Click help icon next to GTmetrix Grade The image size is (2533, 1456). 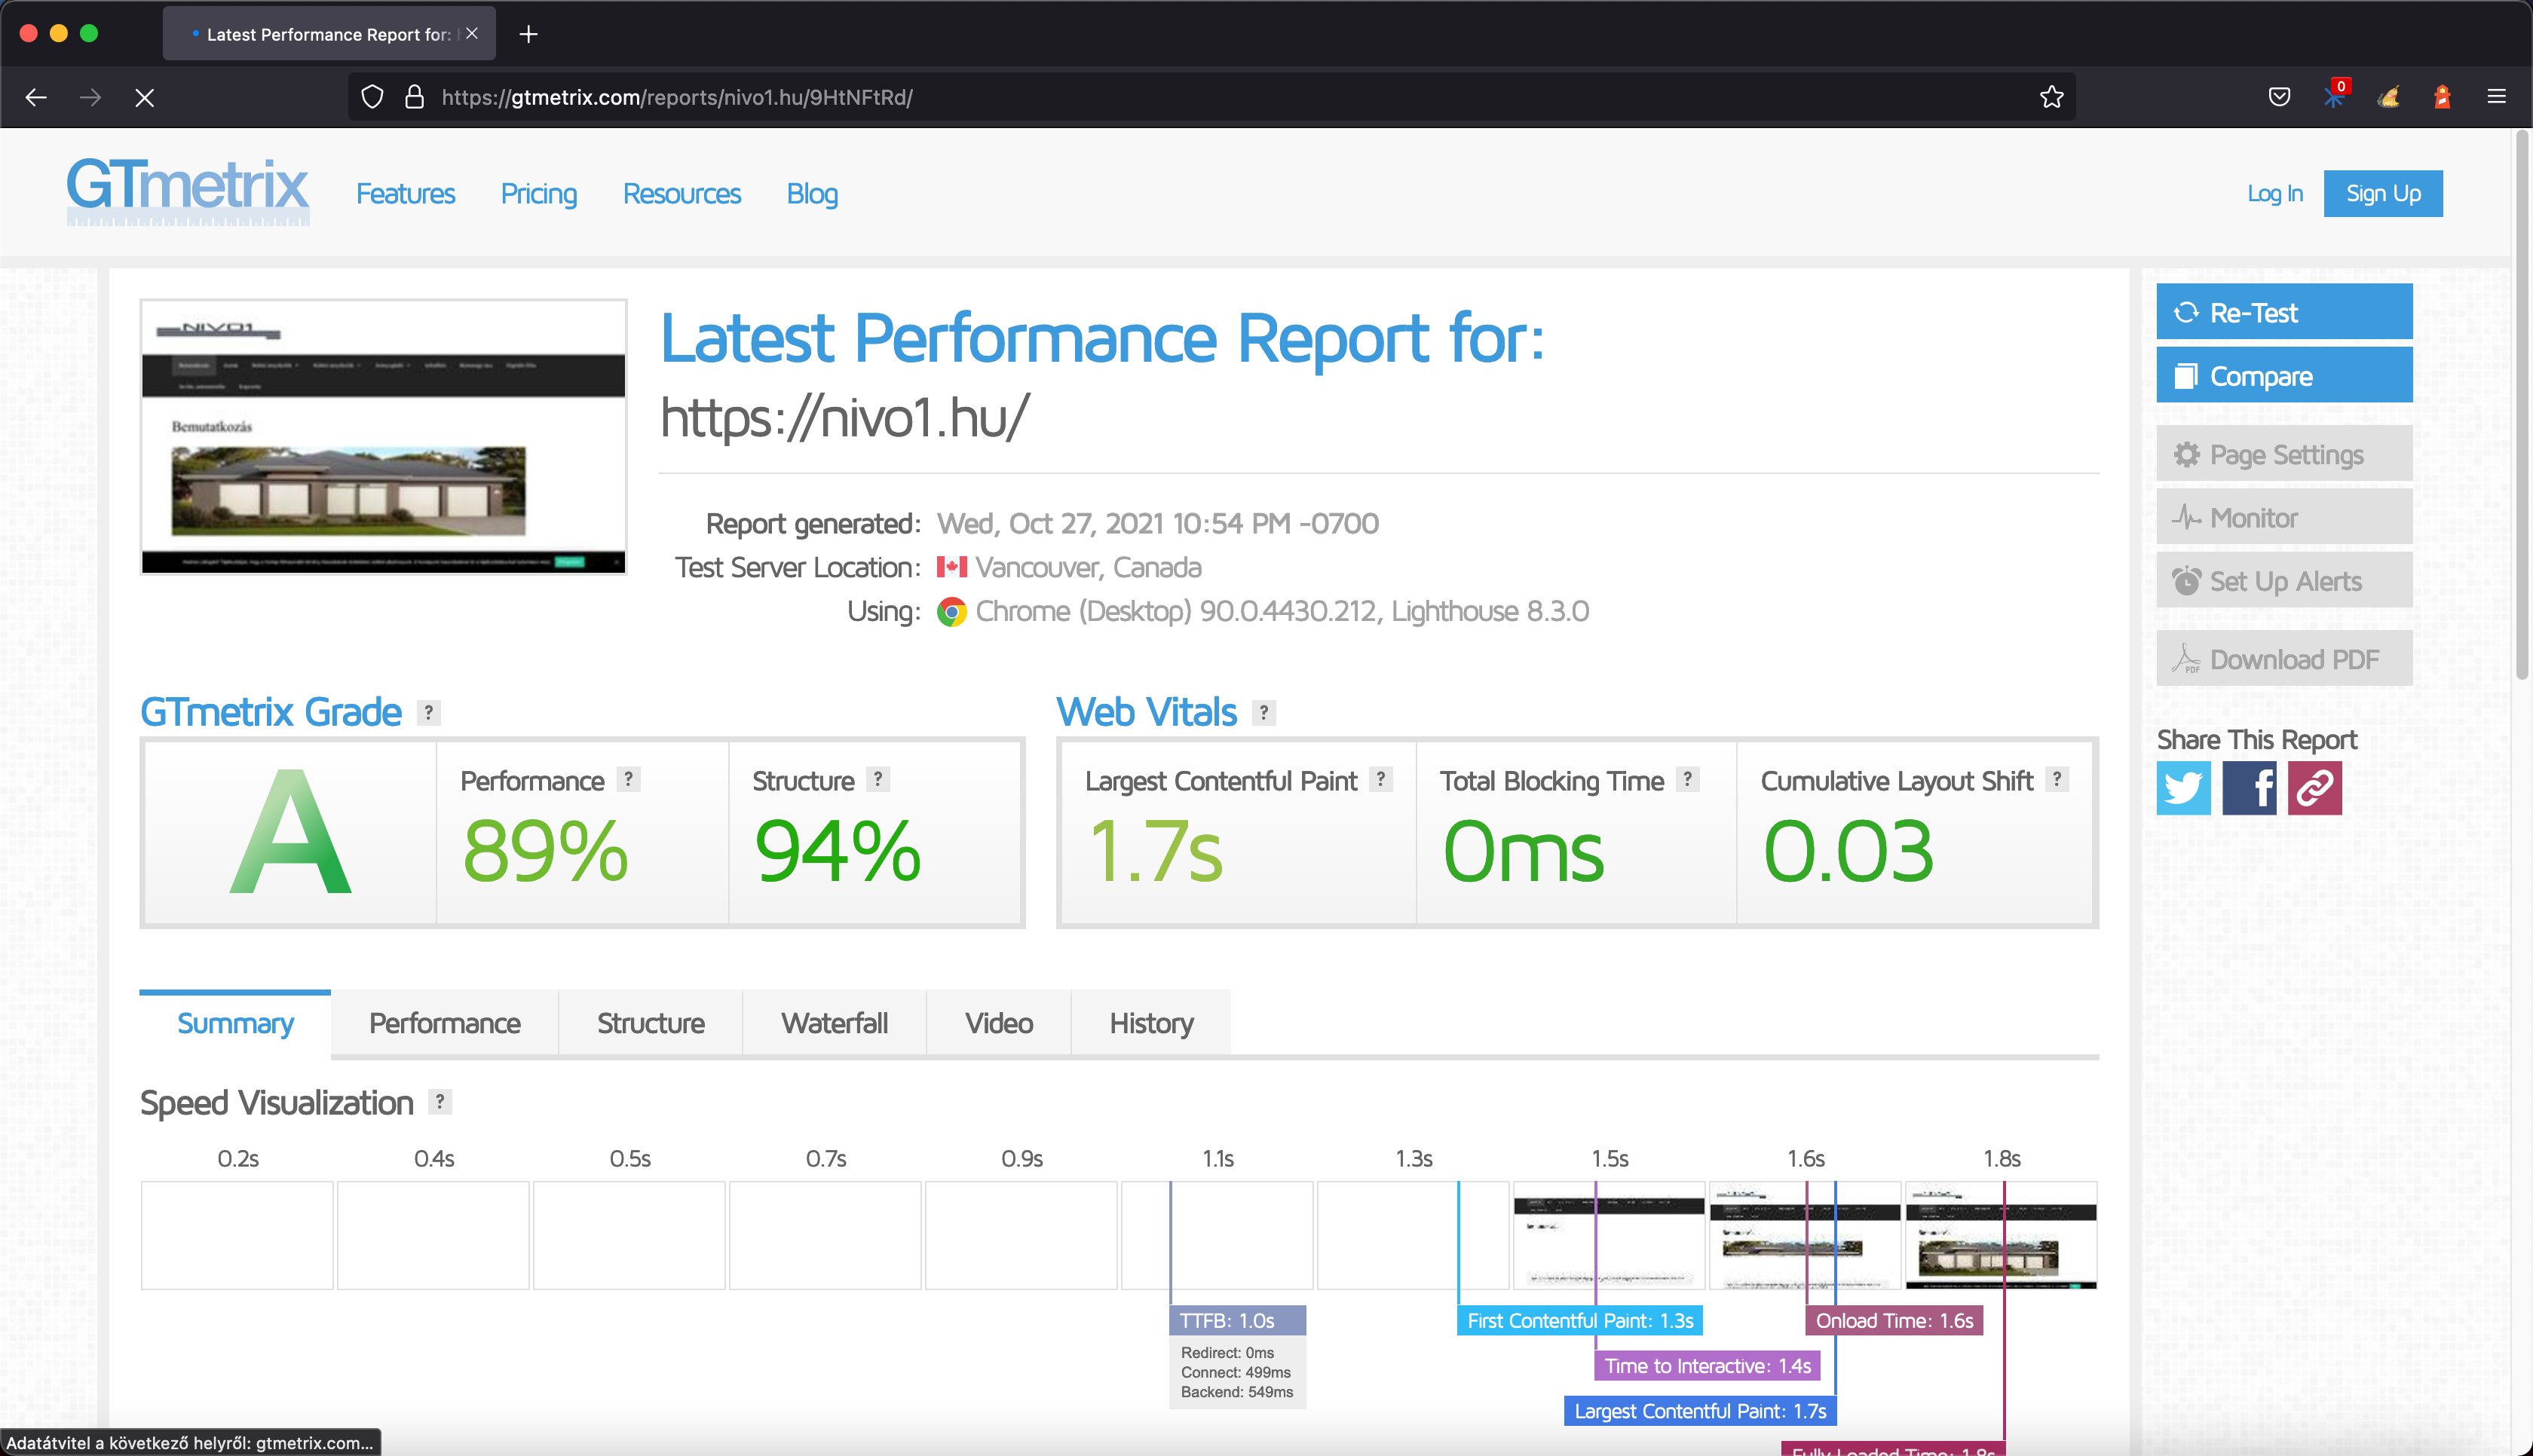(429, 712)
